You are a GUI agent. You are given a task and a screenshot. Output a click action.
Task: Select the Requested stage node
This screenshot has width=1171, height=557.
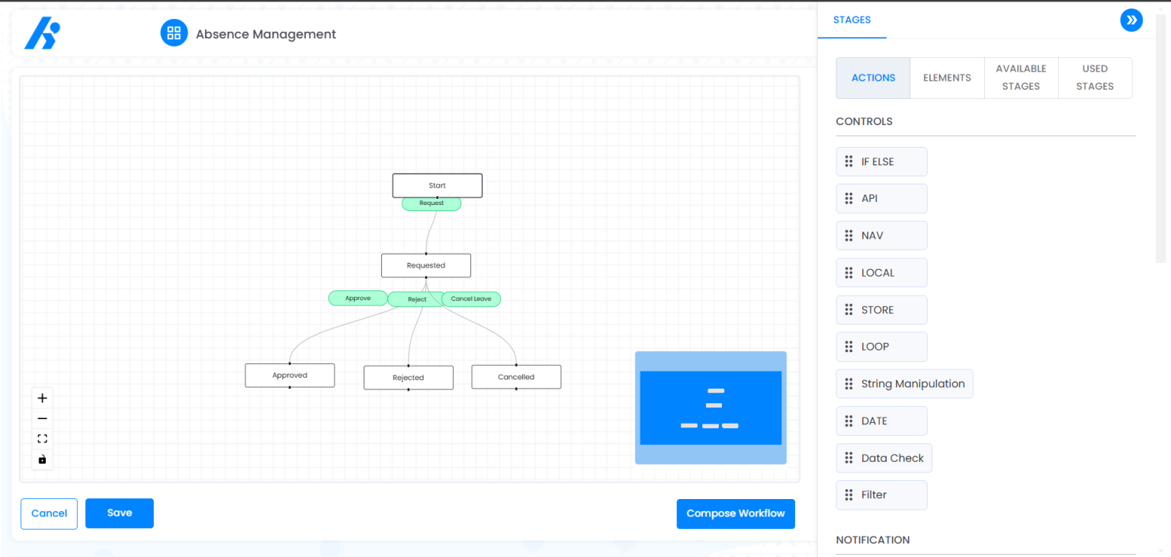425,265
